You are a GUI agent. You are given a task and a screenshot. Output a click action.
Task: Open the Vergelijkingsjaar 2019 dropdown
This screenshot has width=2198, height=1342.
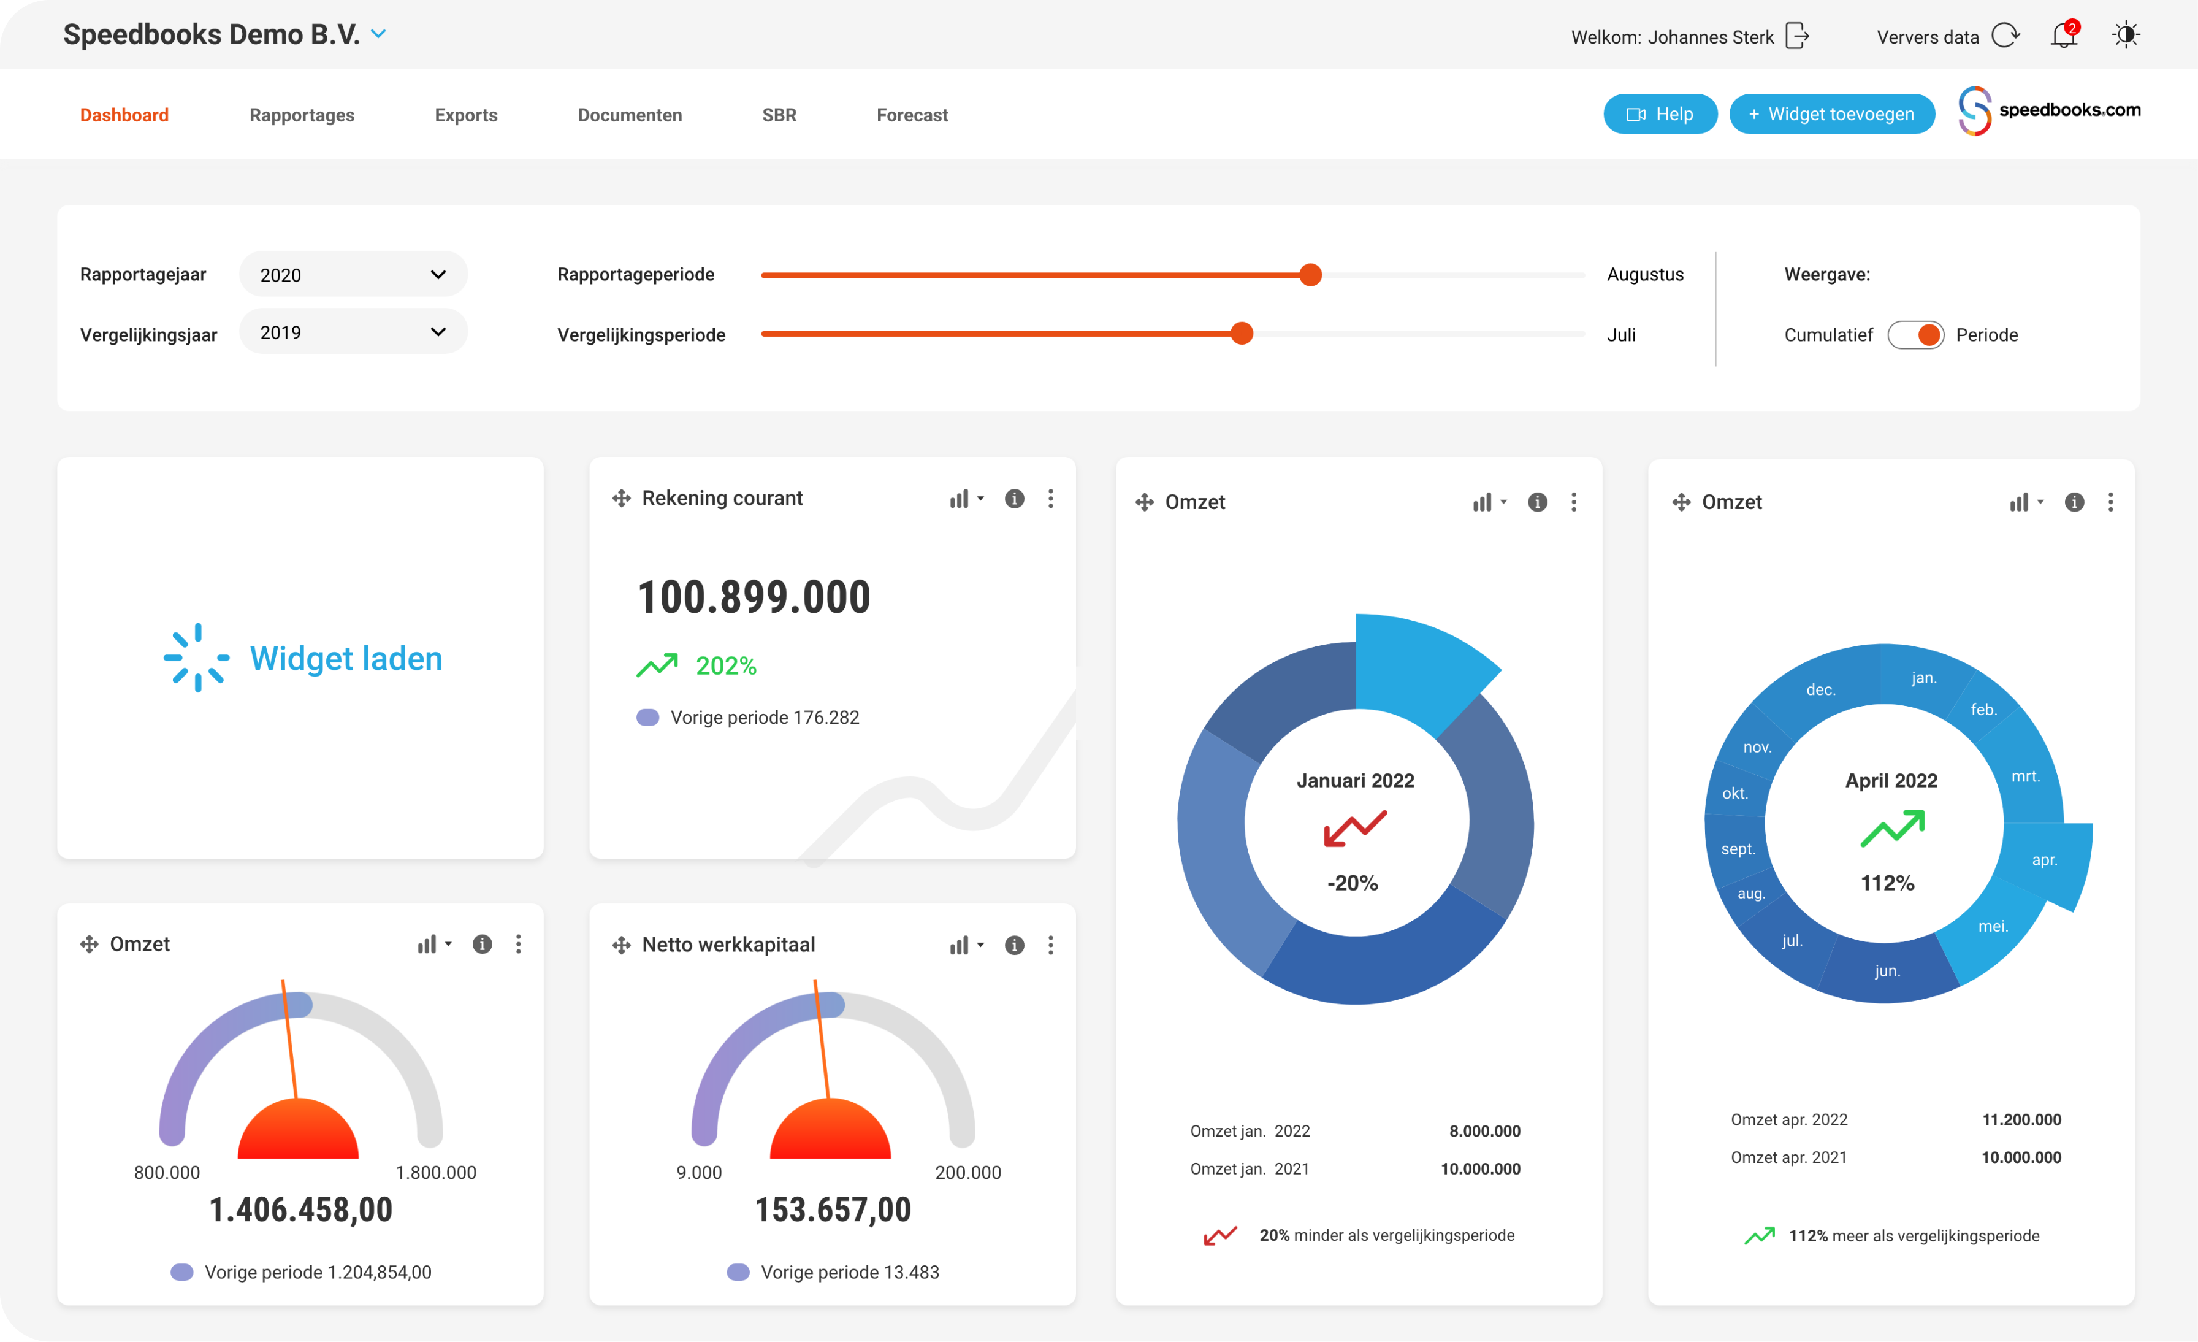(x=353, y=332)
